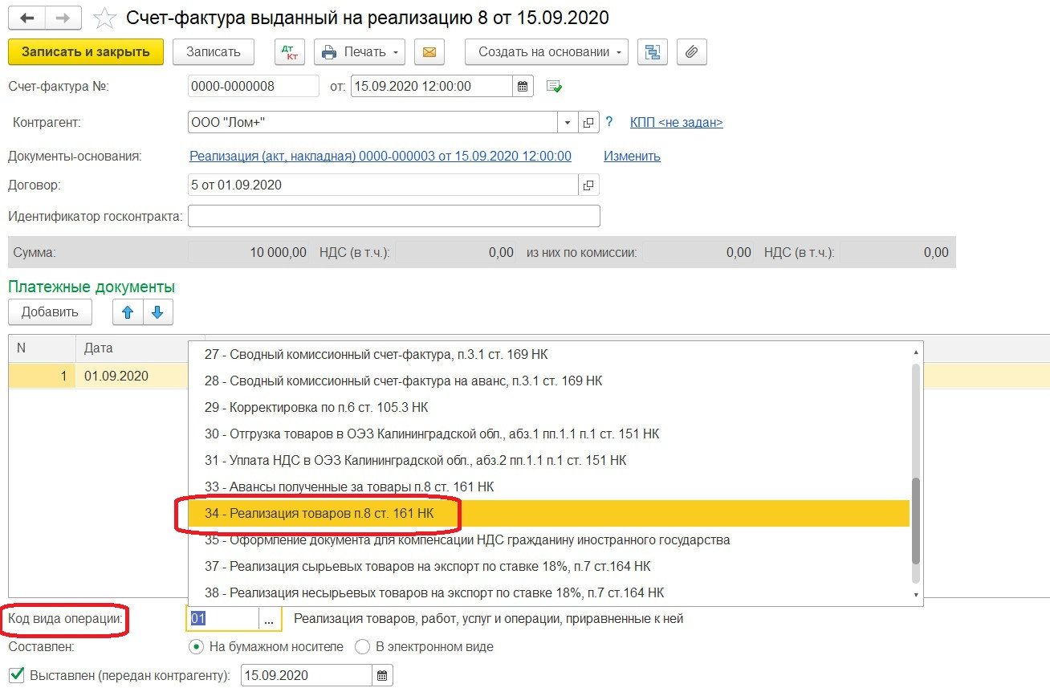Open the Контрагент dropdown arrow

click(568, 123)
